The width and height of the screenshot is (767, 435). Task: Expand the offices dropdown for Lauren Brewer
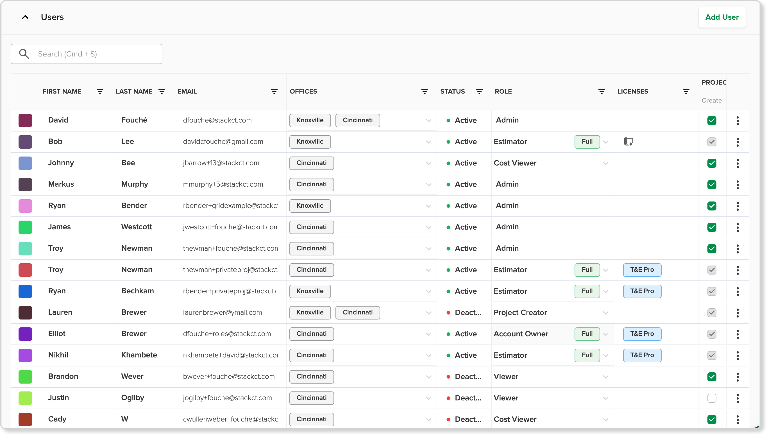point(428,313)
